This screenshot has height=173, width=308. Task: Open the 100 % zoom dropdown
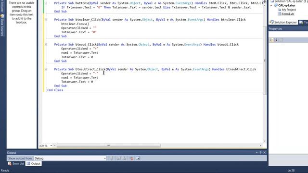point(51,146)
